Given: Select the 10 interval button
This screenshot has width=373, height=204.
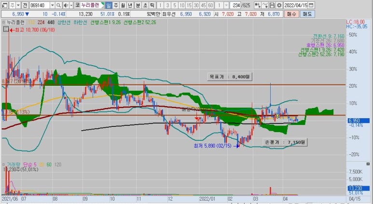Looking at the screenshot, I should click(x=182, y=5).
